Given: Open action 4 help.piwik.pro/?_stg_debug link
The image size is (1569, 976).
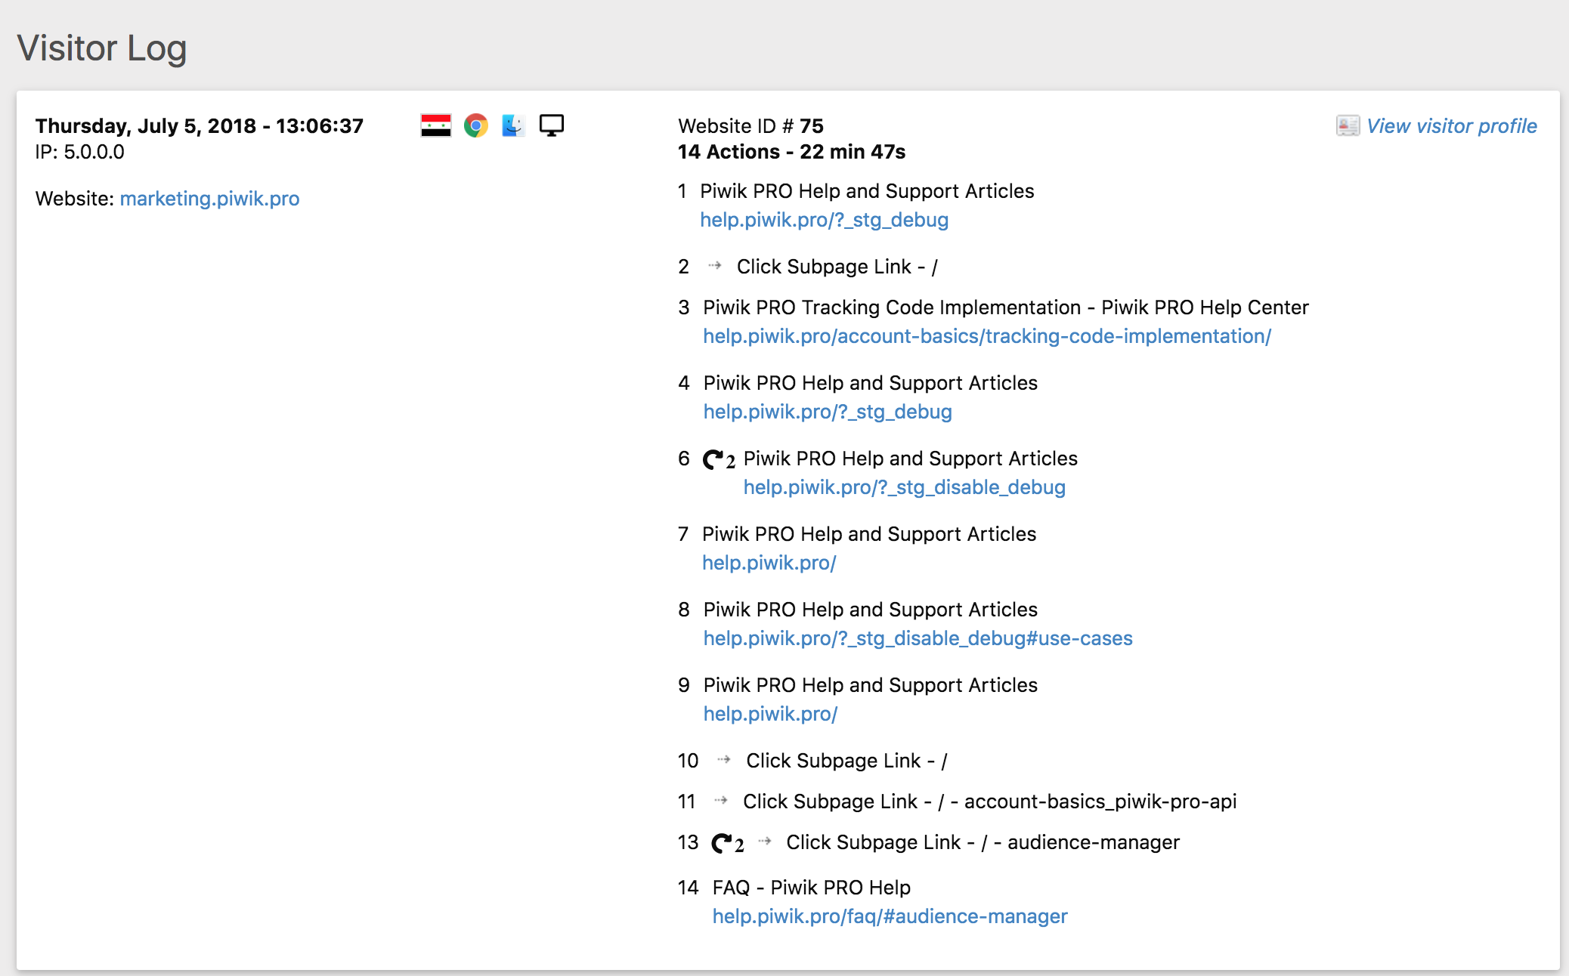Looking at the screenshot, I should (828, 412).
